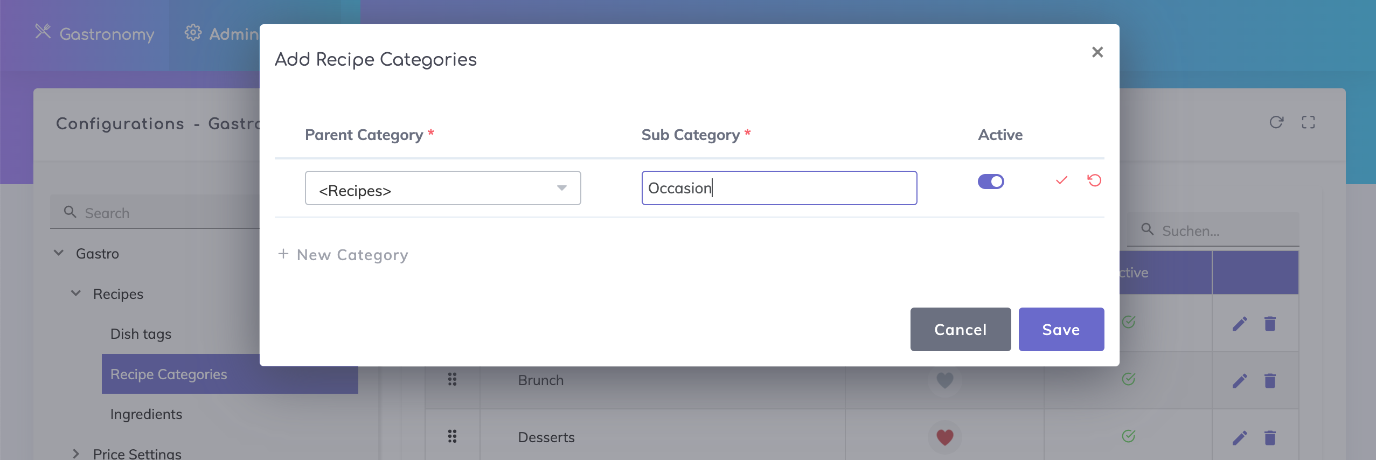Toggle favorite heart for Brunch
This screenshot has width=1376, height=460.
click(x=944, y=380)
